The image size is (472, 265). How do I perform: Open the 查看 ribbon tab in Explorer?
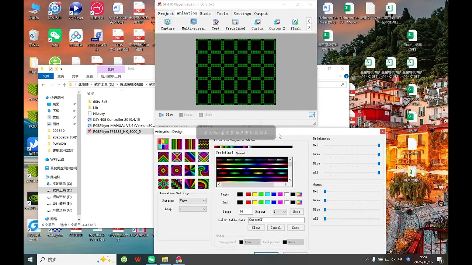[x=90, y=76]
